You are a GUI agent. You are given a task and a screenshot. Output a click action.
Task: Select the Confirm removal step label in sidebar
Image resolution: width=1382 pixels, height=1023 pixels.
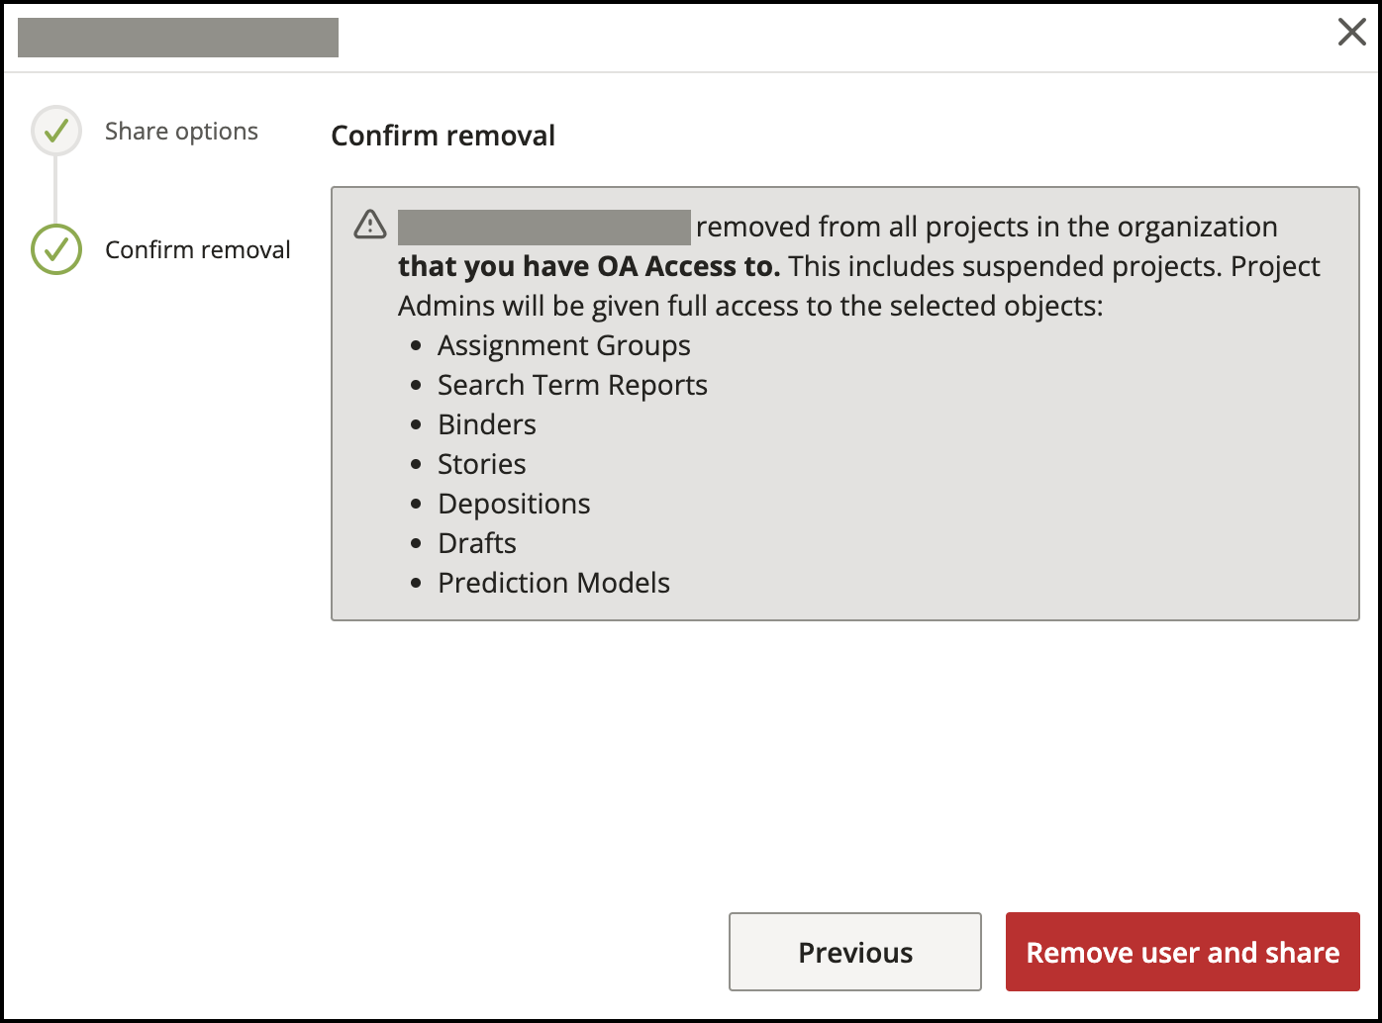tap(198, 249)
